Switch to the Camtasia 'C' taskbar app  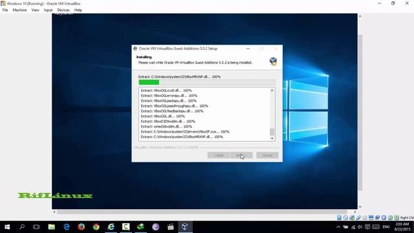point(126,227)
